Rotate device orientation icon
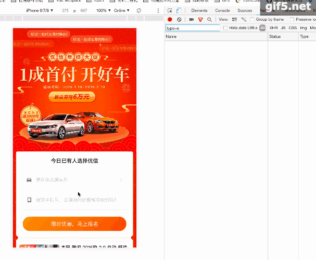This screenshot has width=316, height=260. pos(138,10)
